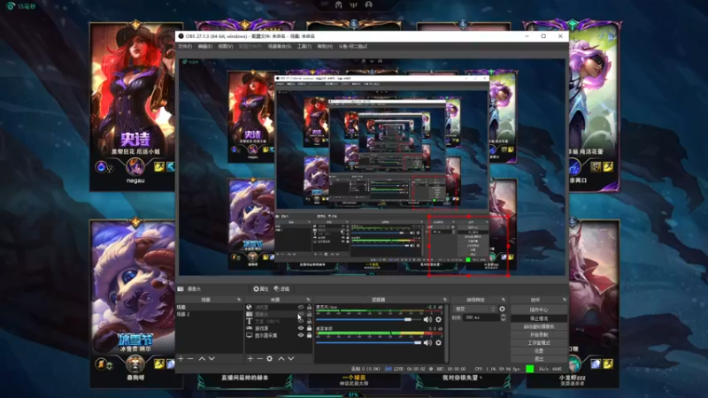The height and width of the screenshot is (398, 708).
Task: Toggle visibility eye of the browser source
Action: click(301, 307)
